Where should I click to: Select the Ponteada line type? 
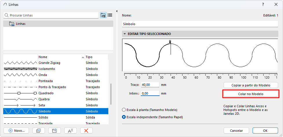(x=56, y=81)
